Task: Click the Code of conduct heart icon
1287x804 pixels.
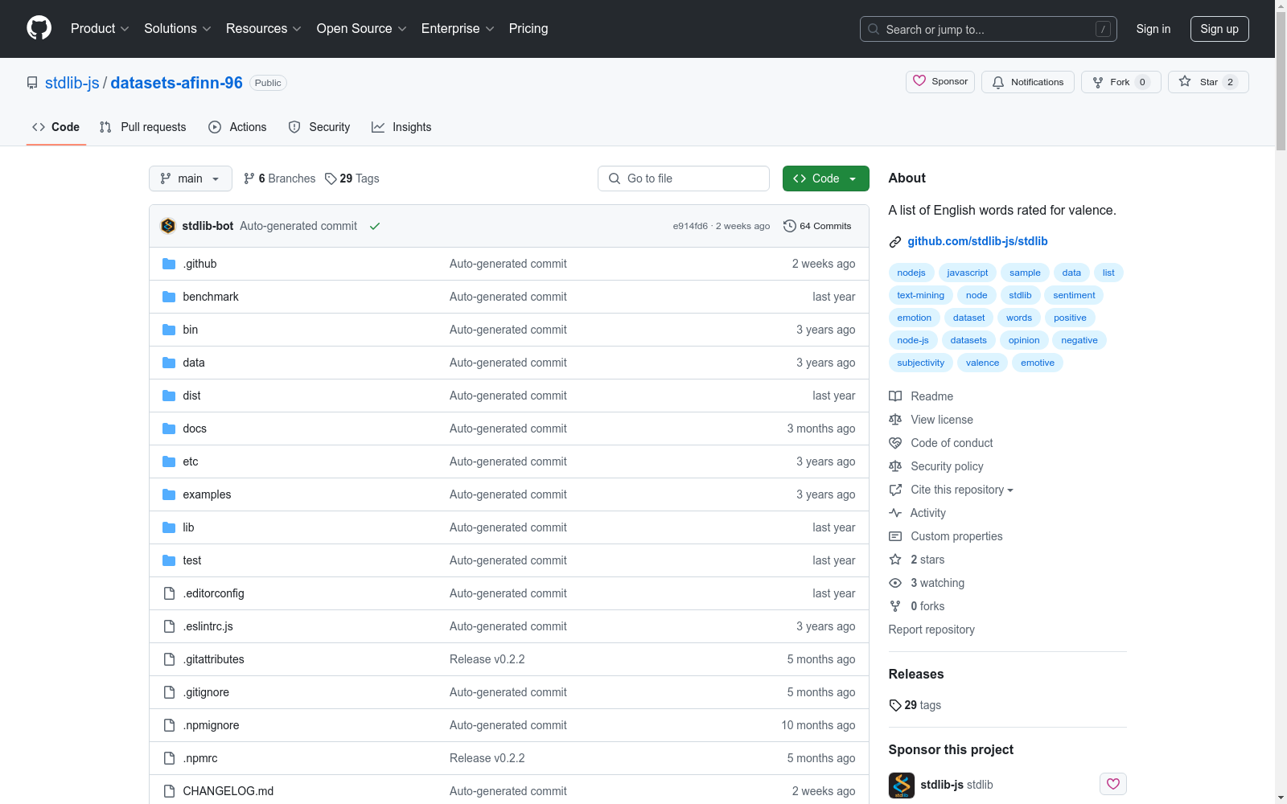Action: (895, 443)
